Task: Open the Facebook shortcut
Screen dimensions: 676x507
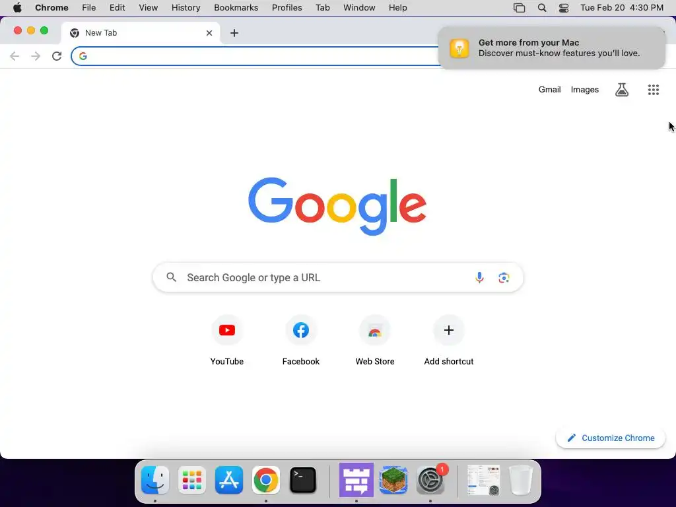Action: (301, 341)
